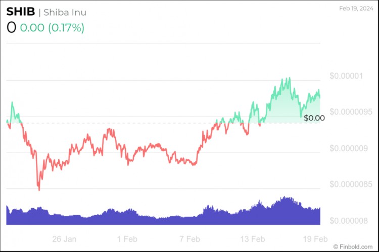379x252 pixels.
Task: Click the 7 Feb axis label
Action: click(x=189, y=239)
